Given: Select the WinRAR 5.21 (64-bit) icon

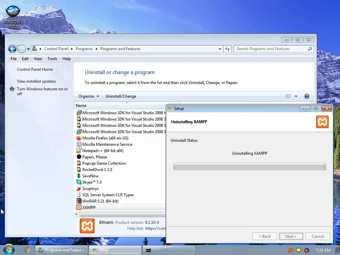Looking at the screenshot, I should 79,201.
